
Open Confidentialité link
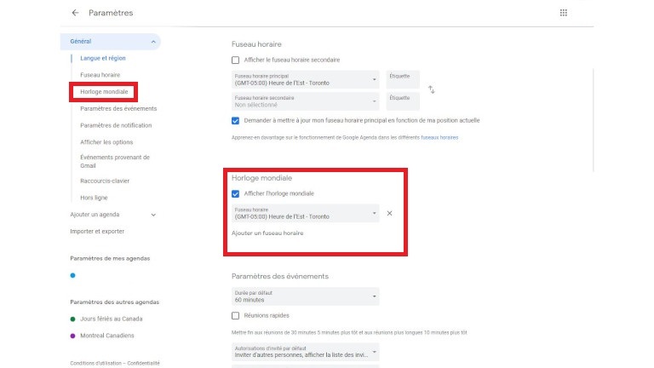point(143,364)
